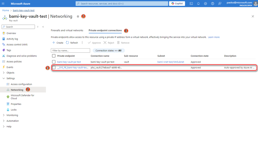Open Connection states filter pill
Viewport: 258px width, 147px height.
[x=108, y=50]
